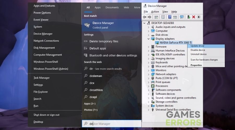Expand the Human Interface Devices chevron
Viewport: 235px width, 130px height.
point(149,51)
